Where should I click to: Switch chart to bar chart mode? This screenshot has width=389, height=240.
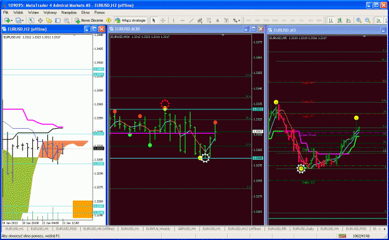[x=330, y=21]
